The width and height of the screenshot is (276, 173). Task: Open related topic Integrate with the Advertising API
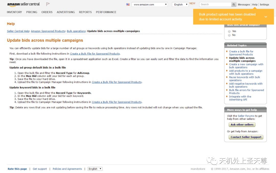click(x=240, y=98)
